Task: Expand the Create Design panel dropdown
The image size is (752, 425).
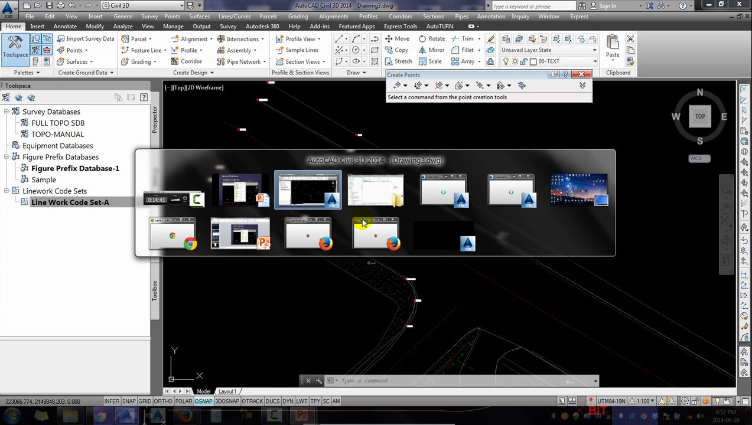Action: point(194,73)
